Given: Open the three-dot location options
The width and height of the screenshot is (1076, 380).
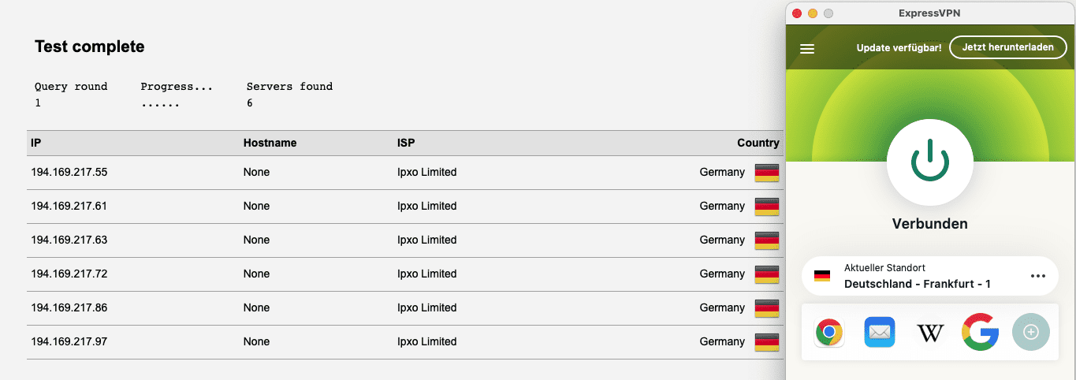Looking at the screenshot, I should point(1037,276).
